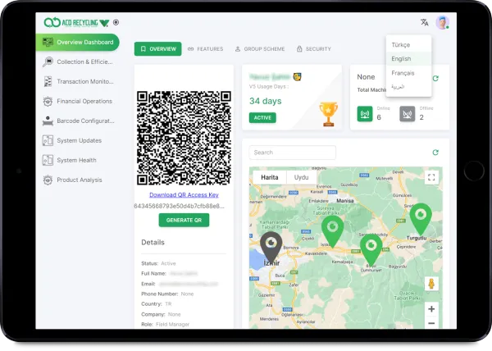This screenshot has width=492, height=351.
Task: Select the Street View pegman icon
Action: pyautogui.click(x=431, y=284)
